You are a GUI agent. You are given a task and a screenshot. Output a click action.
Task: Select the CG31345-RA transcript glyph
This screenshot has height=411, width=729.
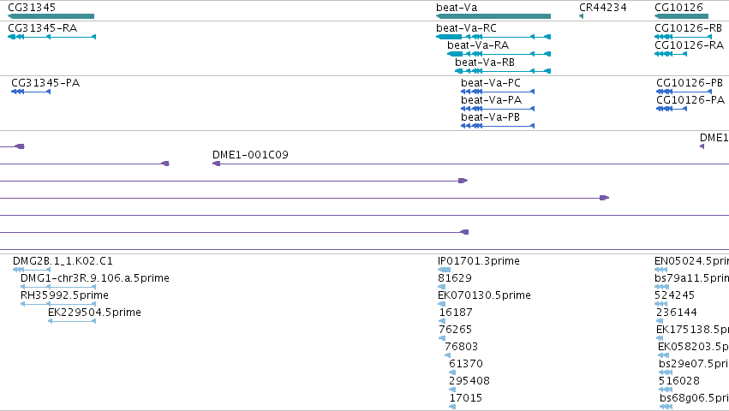tap(52, 37)
